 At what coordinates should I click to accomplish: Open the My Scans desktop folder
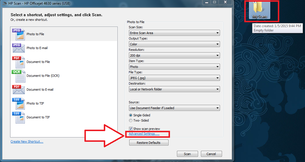(x=259, y=10)
